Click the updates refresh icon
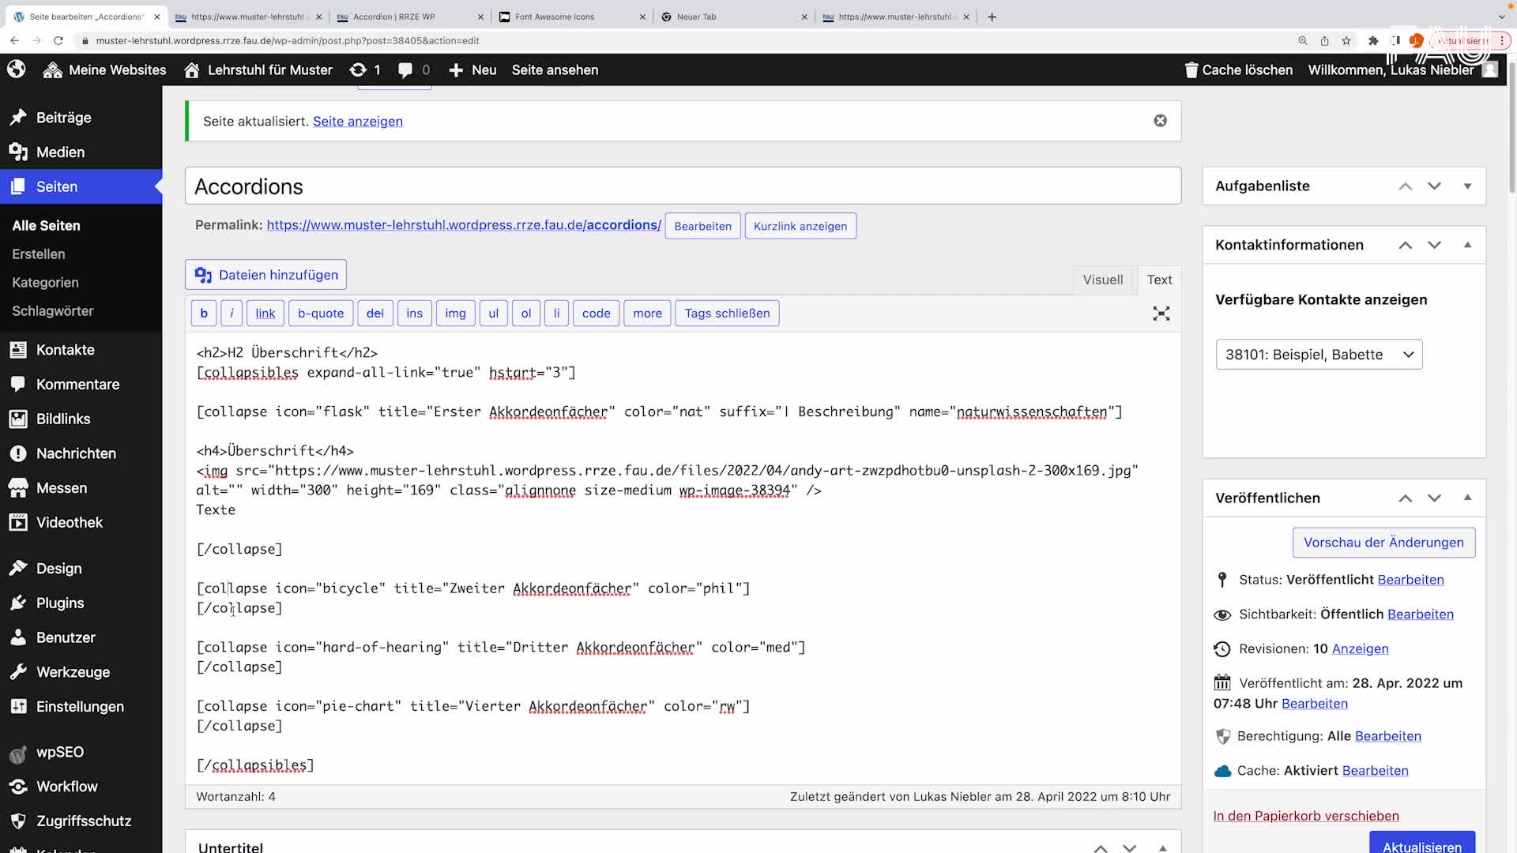 pos(358,70)
